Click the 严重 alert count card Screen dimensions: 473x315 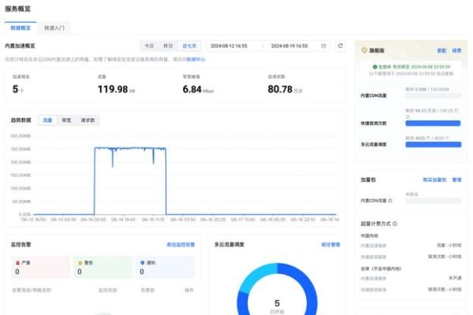pos(40,268)
